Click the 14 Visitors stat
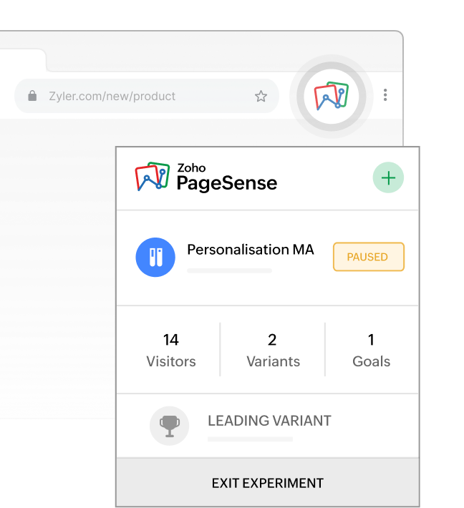Image resolution: width=464 pixels, height=508 pixels. point(171,350)
